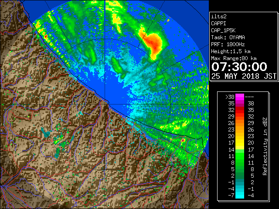The width and height of the screenshot is (279, 209).
Task: Click the 'ilts2' site label
Action: [219, 17]
